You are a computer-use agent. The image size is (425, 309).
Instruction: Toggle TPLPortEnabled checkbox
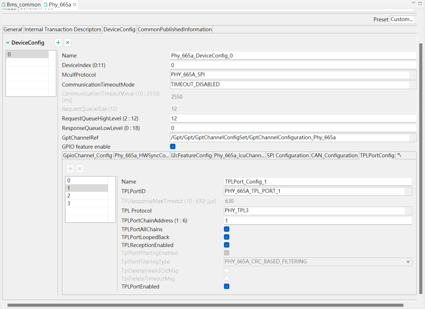point(227,286)
